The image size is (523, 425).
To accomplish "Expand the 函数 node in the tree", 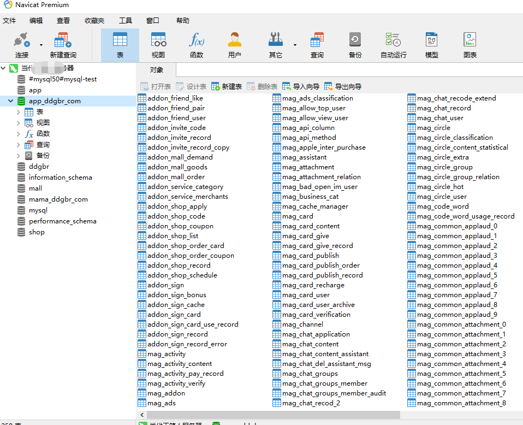I will [x=19, y=134].
